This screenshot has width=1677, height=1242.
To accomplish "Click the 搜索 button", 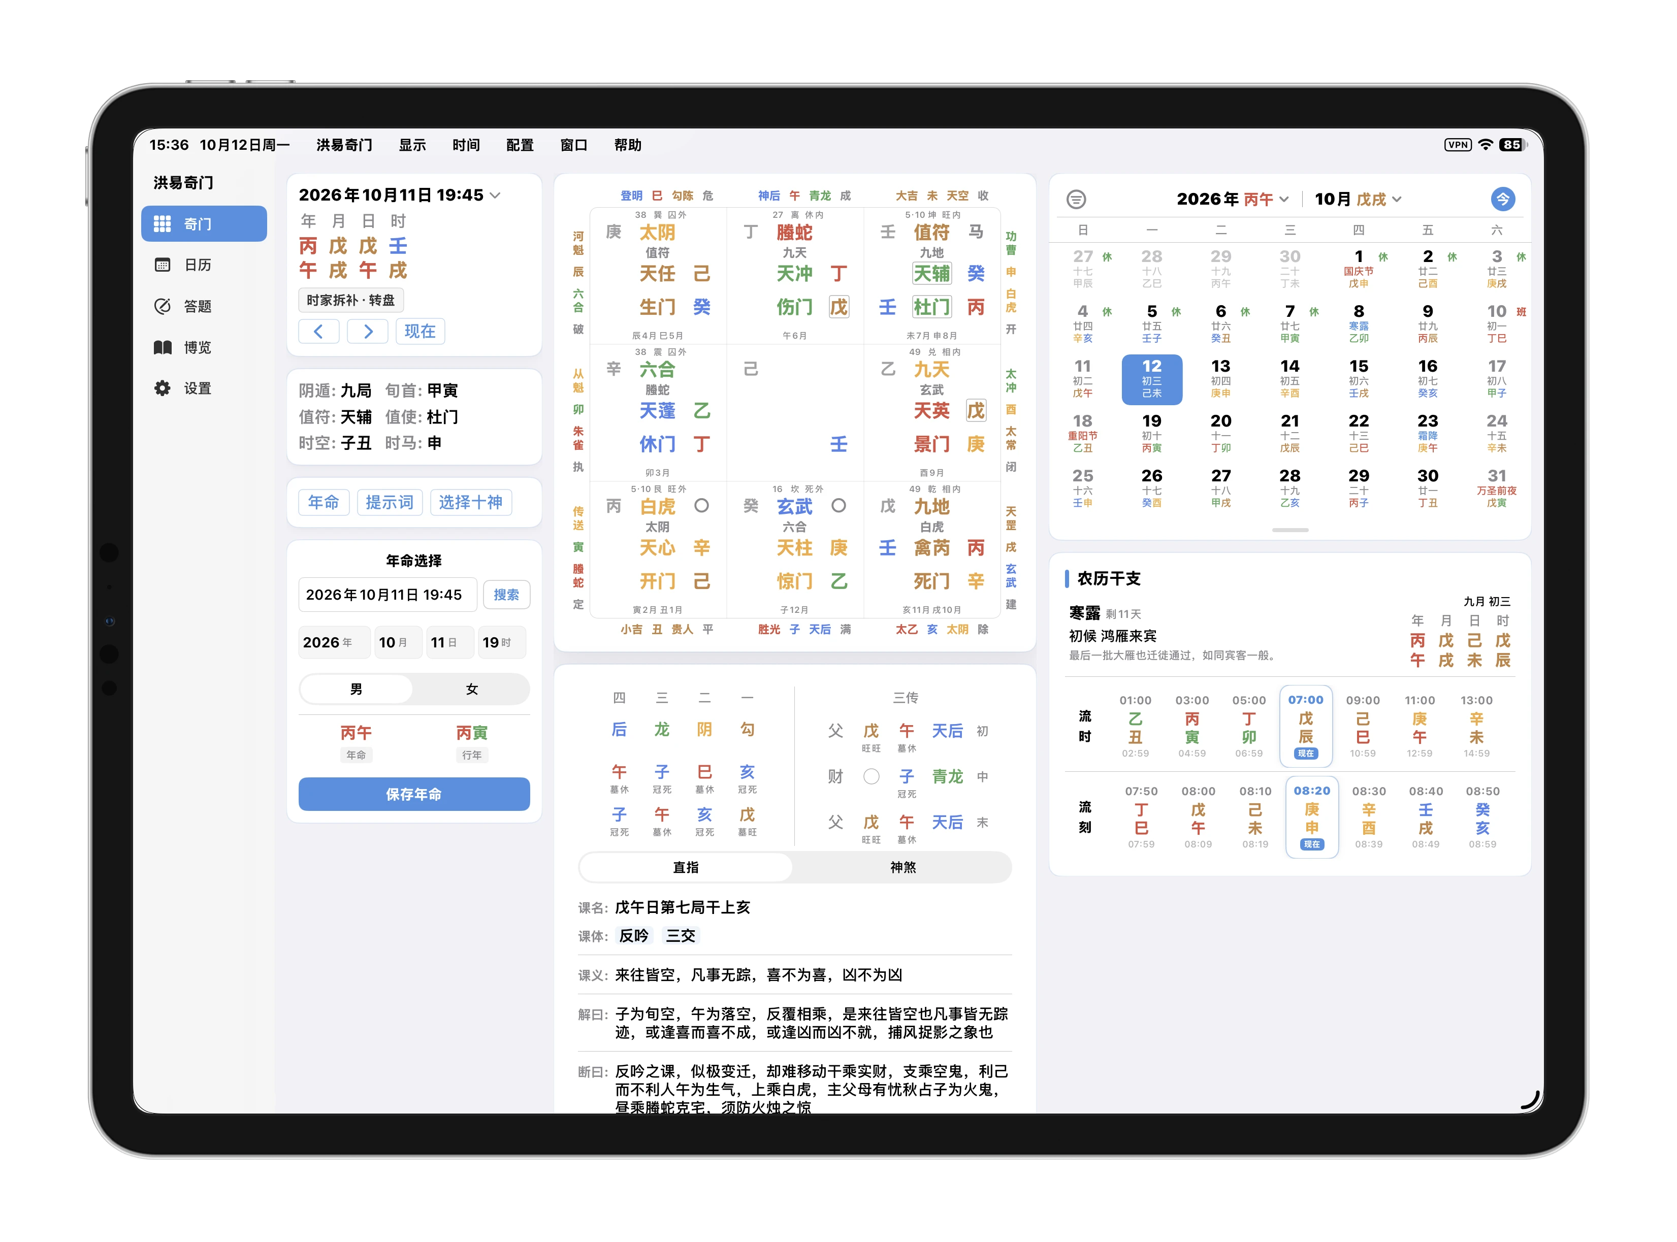I will pyautogui.click(x=506, y=595).
